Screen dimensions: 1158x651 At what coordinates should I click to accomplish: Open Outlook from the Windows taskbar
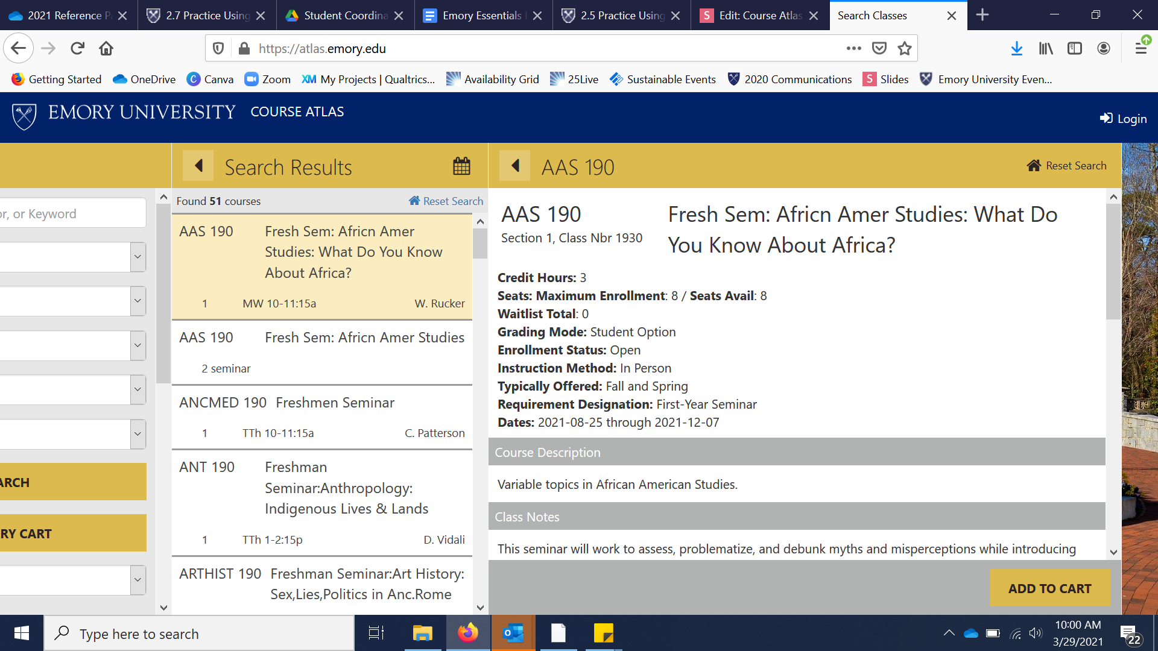513,634
